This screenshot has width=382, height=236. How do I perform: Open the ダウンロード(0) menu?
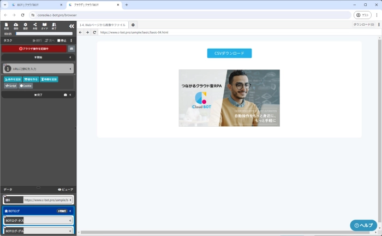pyautogui.click(x=363, y=25)
